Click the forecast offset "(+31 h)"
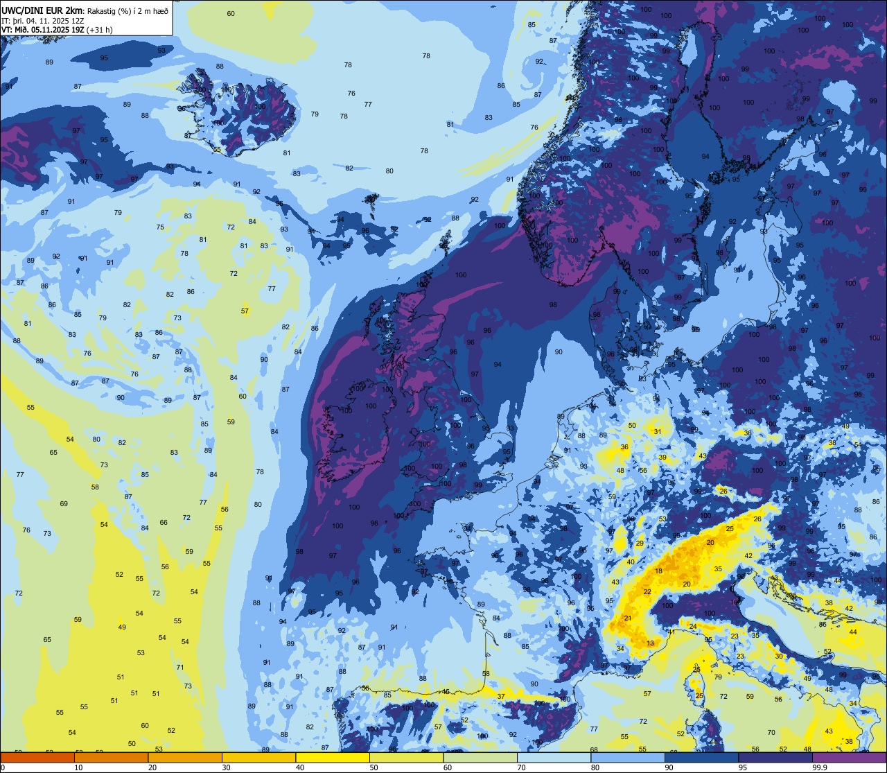The height and width of the screenshot is (773, 887). click(x=100, y=30)
